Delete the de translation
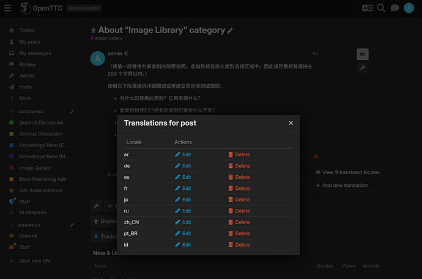Image resolution: width=422 pixels, height=279 pixels. 239,166
